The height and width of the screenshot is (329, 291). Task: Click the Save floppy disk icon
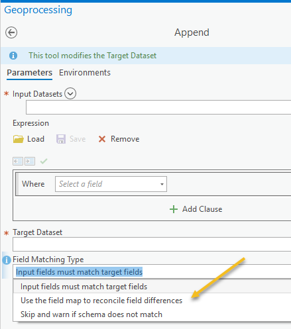coord(61,139)
